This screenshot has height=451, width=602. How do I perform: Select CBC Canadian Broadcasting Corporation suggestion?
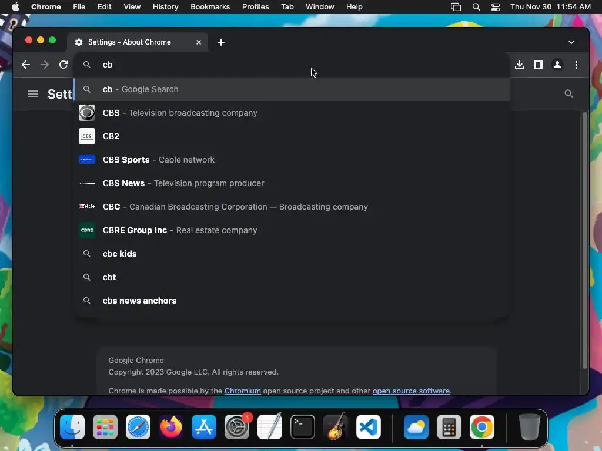292,207
